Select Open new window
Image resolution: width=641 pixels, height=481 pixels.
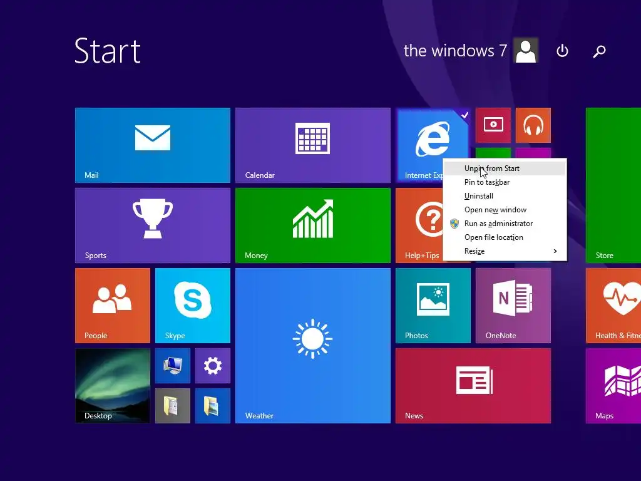point(505,210)
